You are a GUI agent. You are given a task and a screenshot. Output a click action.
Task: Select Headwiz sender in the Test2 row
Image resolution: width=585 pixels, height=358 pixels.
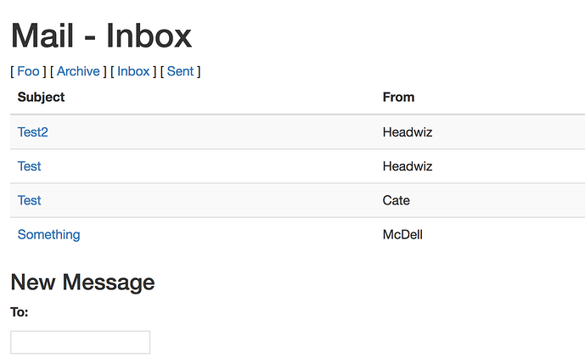click(408, 132)
